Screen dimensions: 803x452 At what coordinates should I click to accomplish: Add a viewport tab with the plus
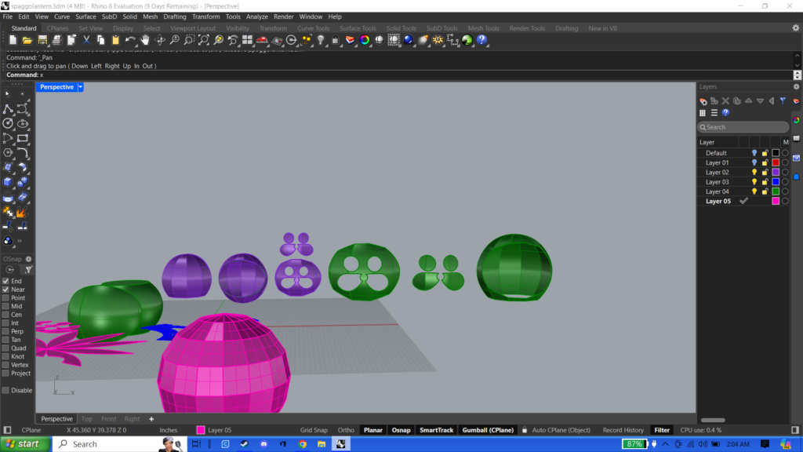coord(151,419)
